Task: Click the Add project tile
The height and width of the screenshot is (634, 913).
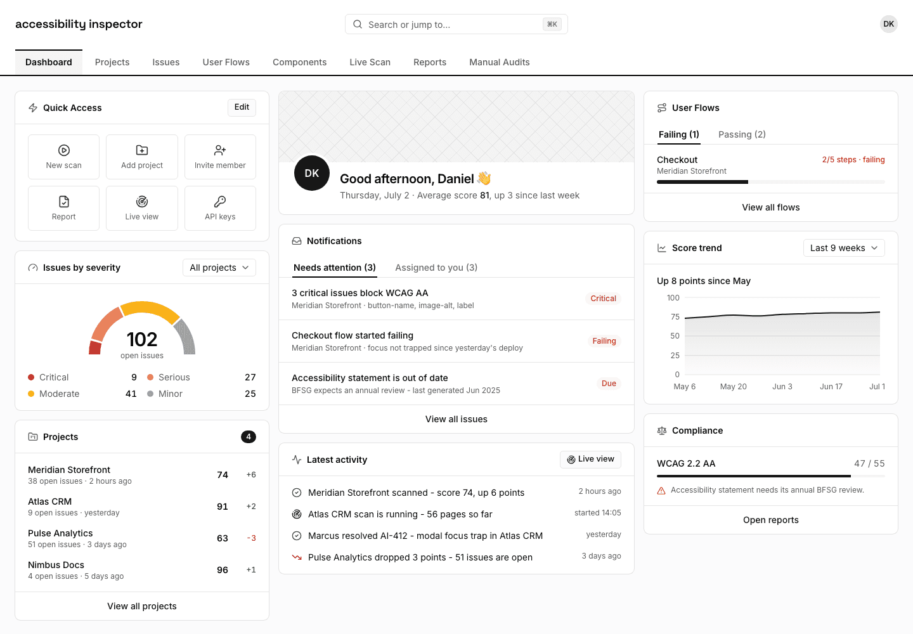Action: pos(142,157)
